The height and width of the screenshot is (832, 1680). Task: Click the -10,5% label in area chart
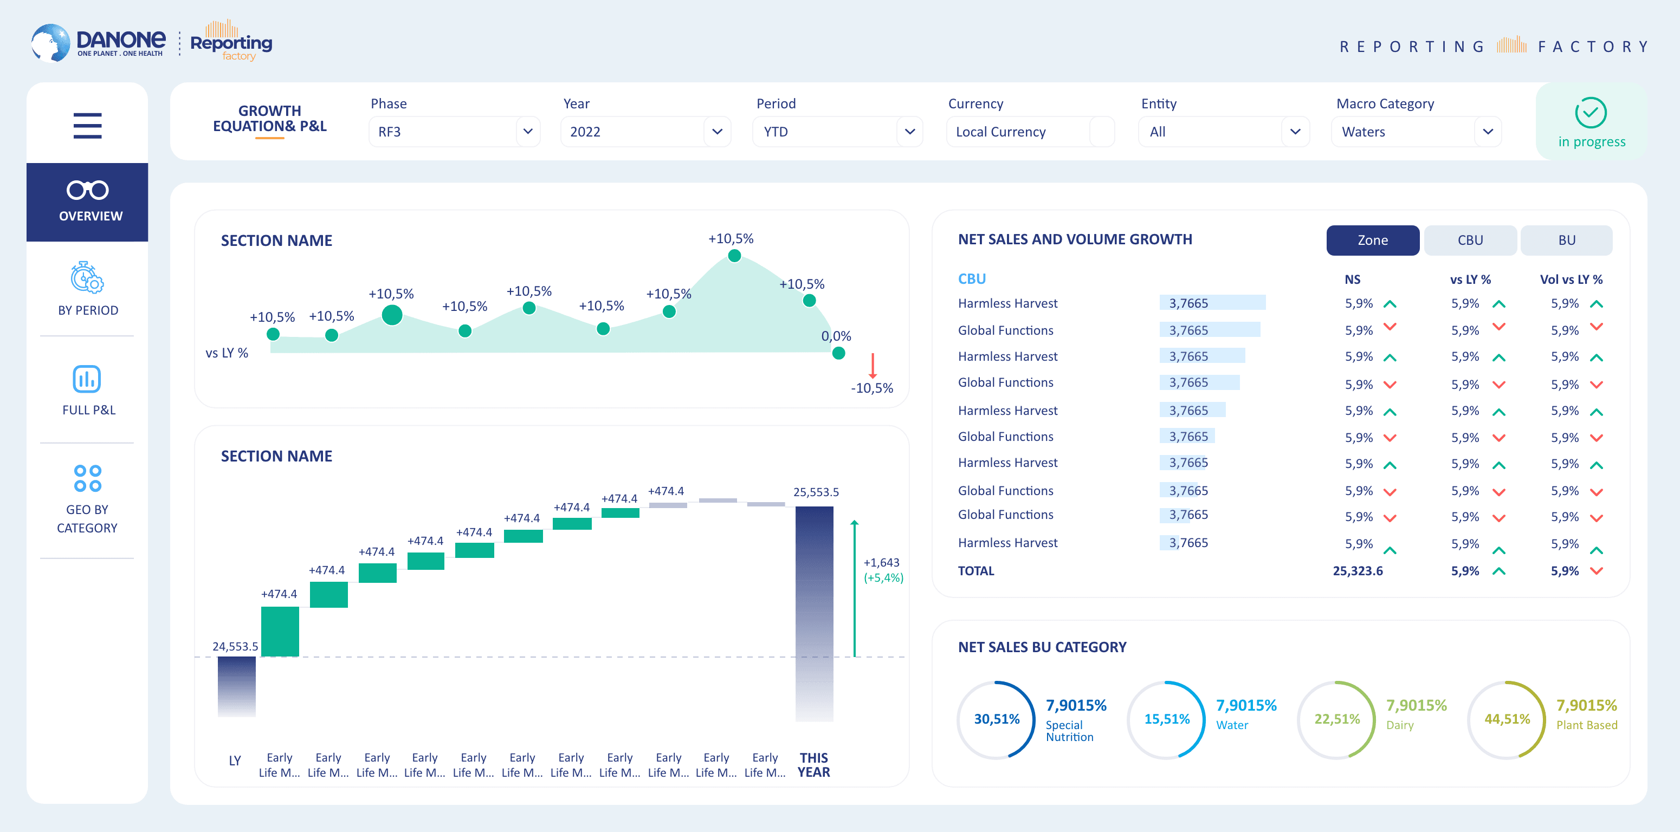tap(872, 388)
